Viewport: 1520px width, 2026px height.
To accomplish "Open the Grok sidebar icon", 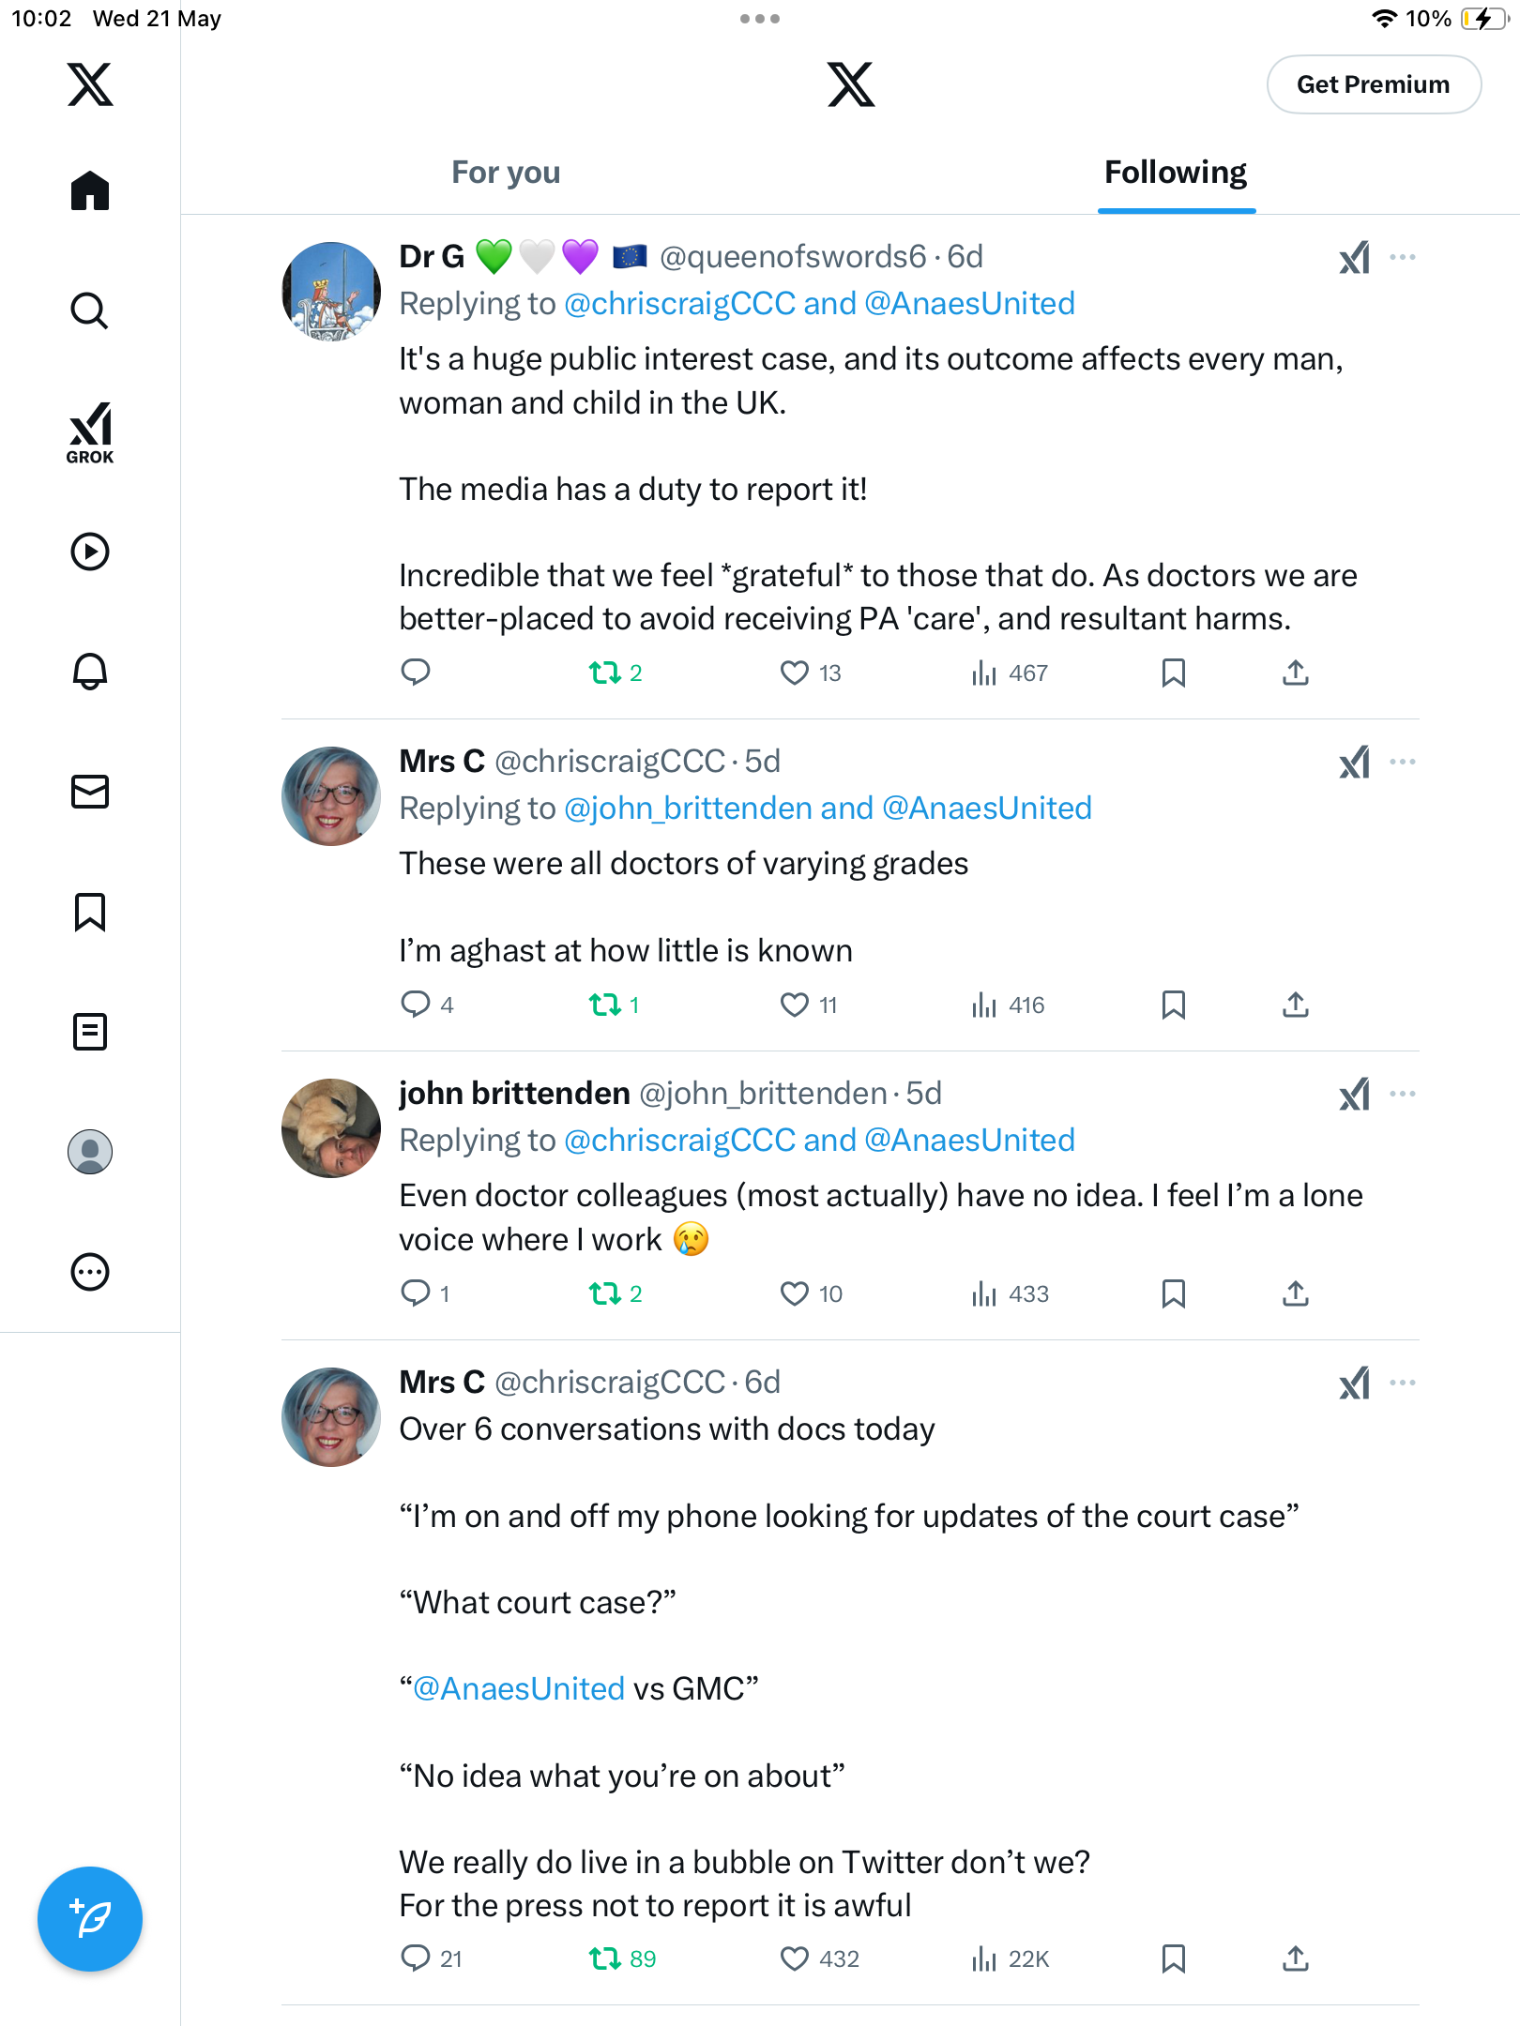I will 90,432.
